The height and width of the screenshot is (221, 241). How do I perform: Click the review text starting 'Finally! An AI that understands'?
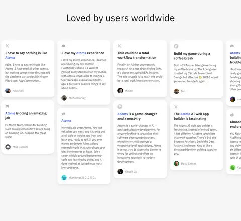coord(140,73)
